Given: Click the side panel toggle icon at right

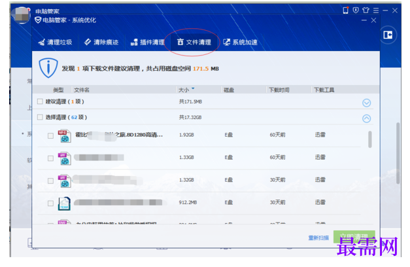Looking at the screenshot, I should (388, 35).
